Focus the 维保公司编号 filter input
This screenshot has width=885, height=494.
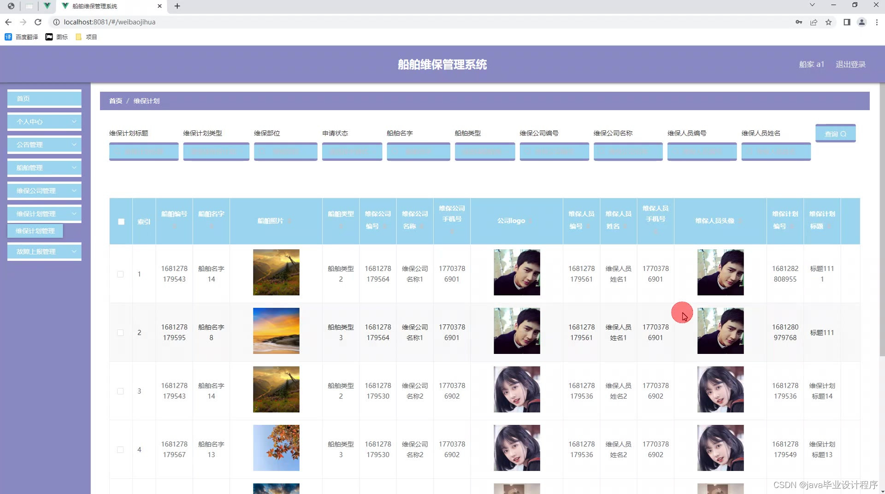(554, 152)
